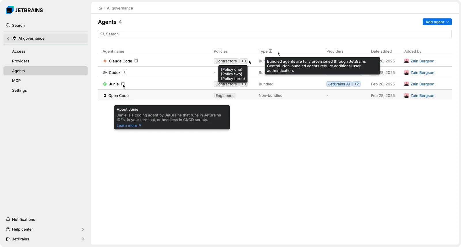Click Bundled type in Junie row
The width and height of the screenshot is (461, 247).
tap(266, 84)
